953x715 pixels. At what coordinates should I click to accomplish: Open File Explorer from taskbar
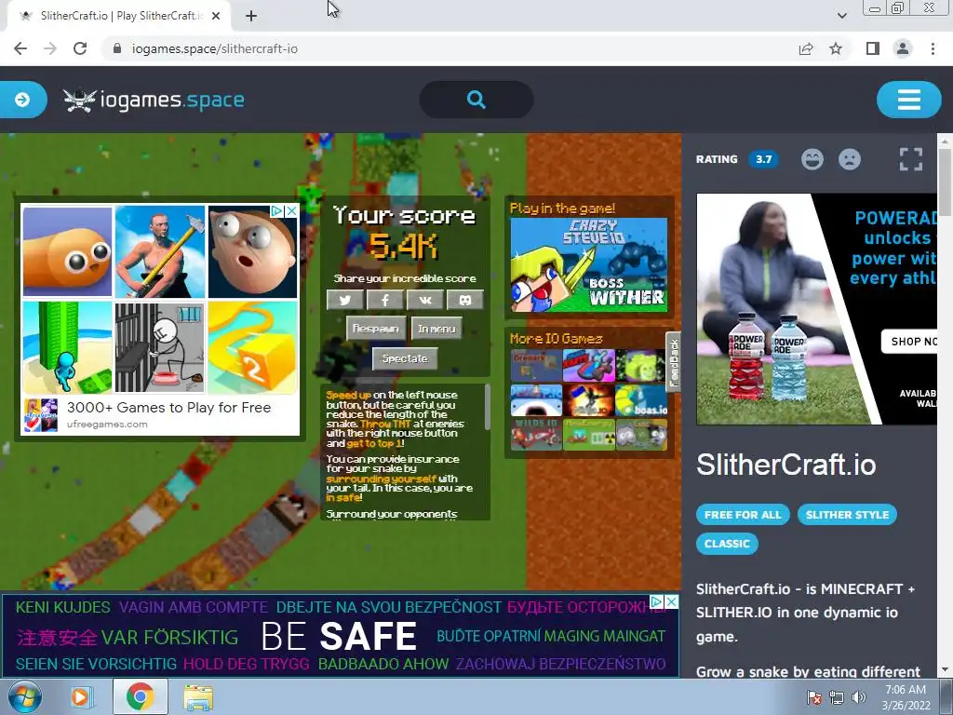pyautogui.click(x=198, y=696)
